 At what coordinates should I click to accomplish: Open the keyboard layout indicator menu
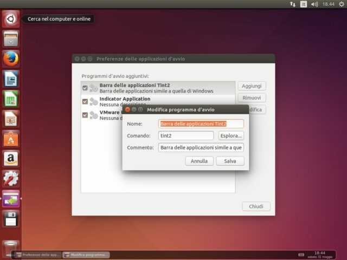point(304,4)
